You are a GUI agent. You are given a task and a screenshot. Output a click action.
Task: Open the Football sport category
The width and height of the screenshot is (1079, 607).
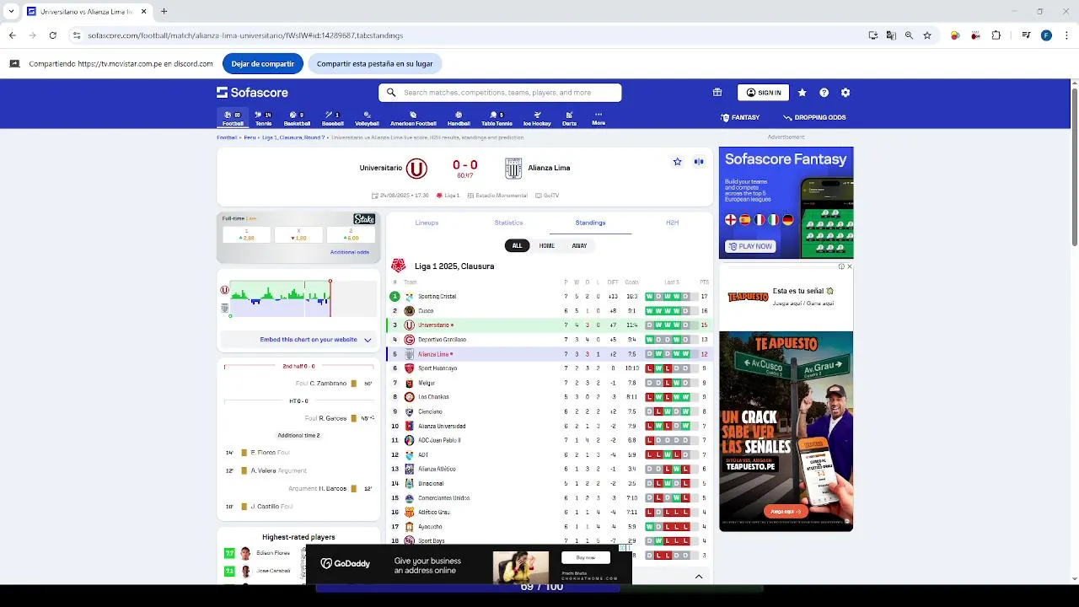pos(233,118)
